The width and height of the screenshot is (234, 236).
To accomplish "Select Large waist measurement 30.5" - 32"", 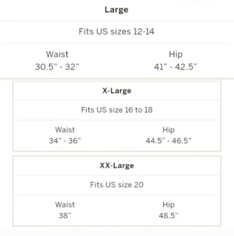I will [x=57, y=67].
